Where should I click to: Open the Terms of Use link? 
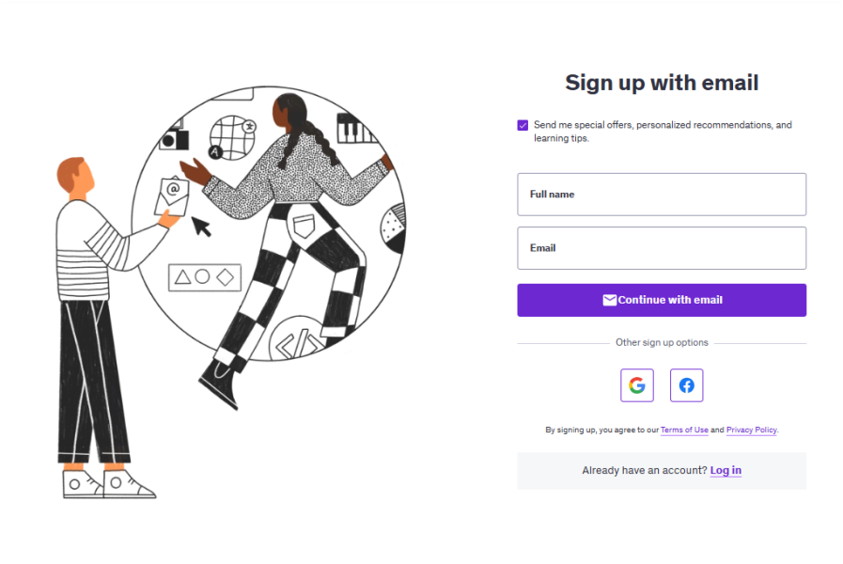click(x=684, y=430)
